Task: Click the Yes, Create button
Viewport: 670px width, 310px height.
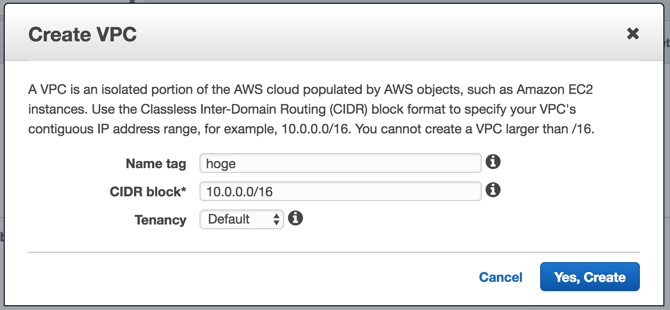Action: (590, 277)
